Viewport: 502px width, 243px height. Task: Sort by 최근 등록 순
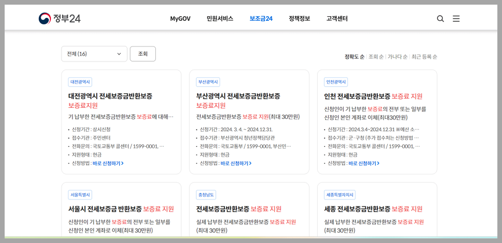(424, 57)
